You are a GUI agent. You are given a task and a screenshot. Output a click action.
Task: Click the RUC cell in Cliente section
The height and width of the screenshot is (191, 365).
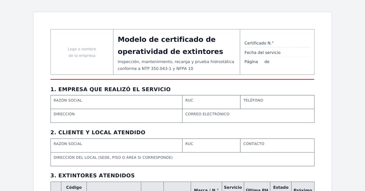(211, 146)
